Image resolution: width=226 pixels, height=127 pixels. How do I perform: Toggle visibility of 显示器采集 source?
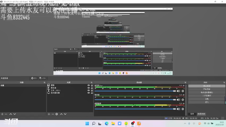[x=88, y=93]
